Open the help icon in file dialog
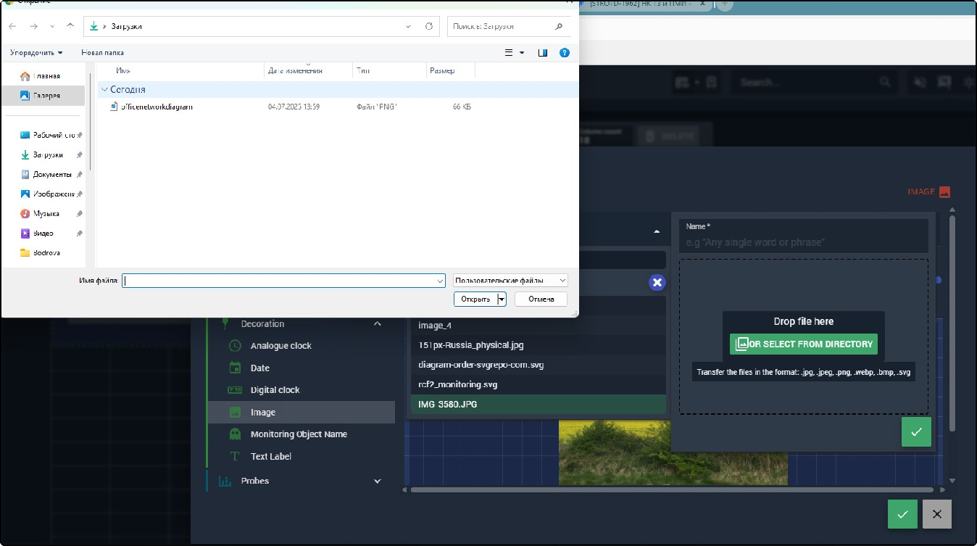977x546 pixels. point(565,53)
